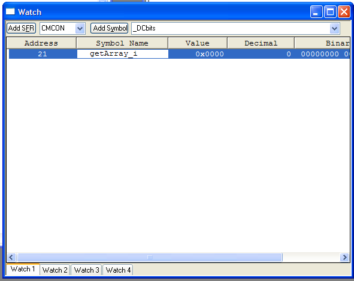Sort by the Symbol Name column header
This screenshot has height=281, width=354.
click(x=122, y=43)
